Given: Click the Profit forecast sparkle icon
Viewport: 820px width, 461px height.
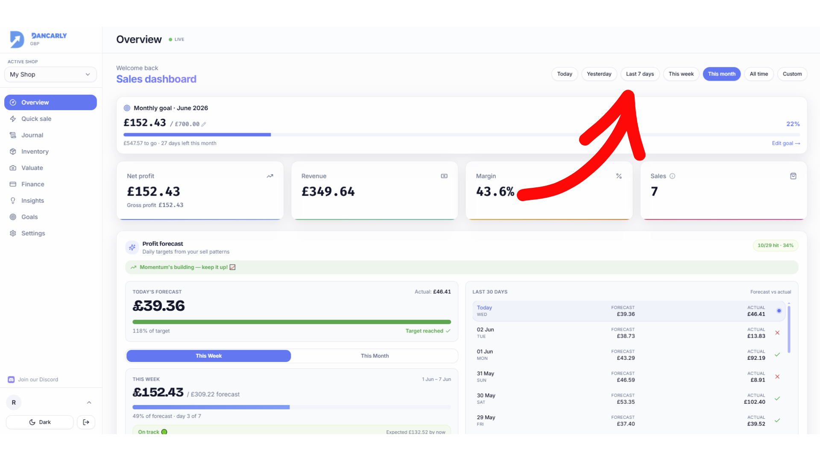Looking at the screenshot, I should pyautogui.click(x=132, y=247).
